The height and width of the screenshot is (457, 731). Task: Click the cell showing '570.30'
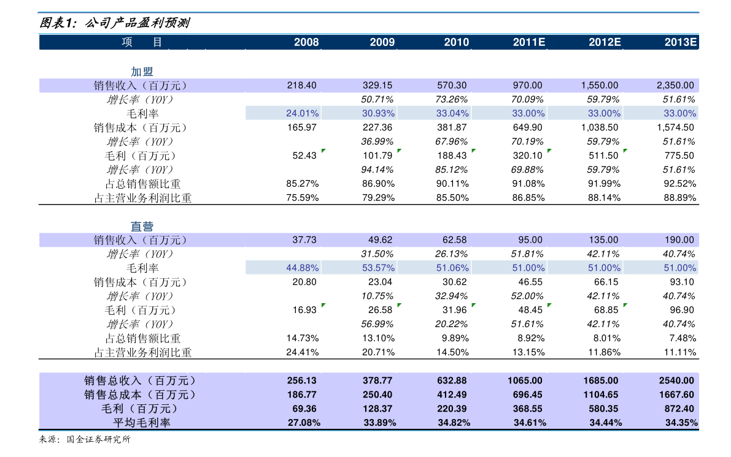pos(452,86)
